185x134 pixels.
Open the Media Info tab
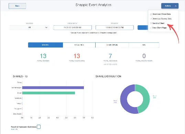79,45
